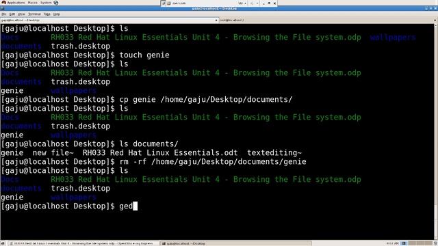
Task: Switch to gaju@localhost Desktop taskbar button
Action: (235, 243)
